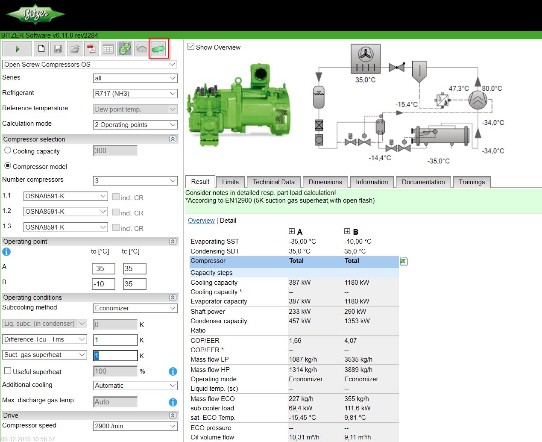
Task: Export compressor data to Excel
Action: pos(404,261)
